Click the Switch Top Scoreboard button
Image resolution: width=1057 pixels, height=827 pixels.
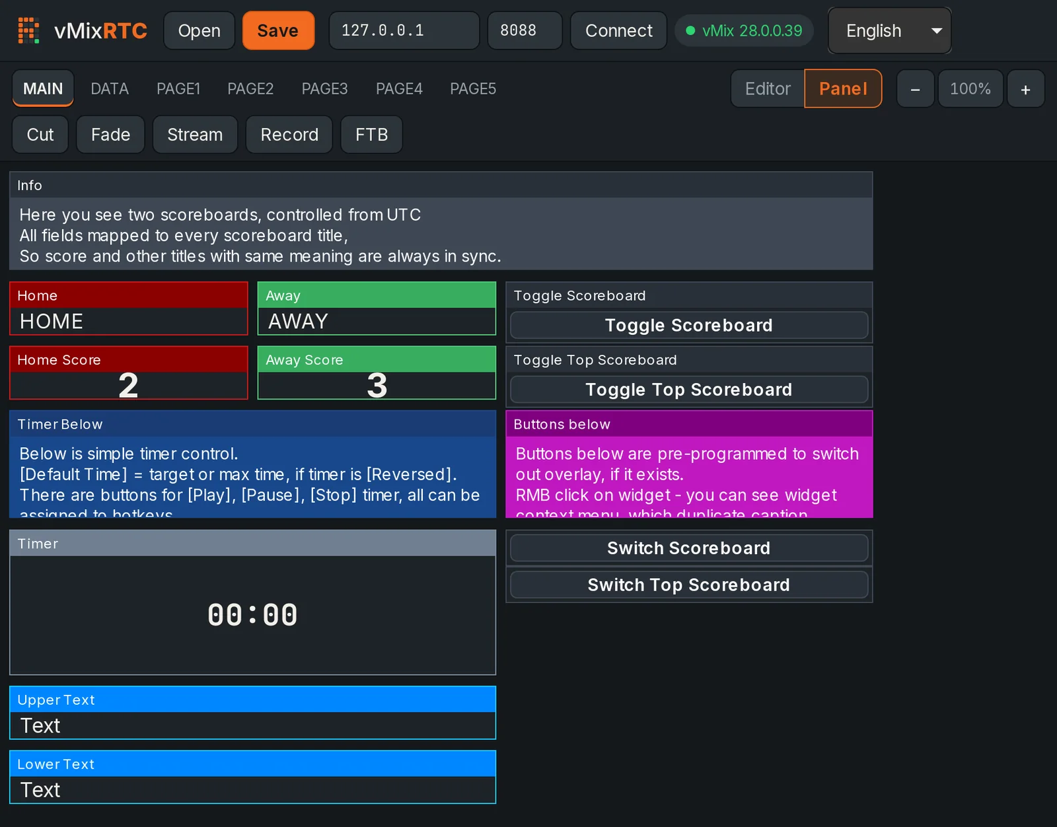pyautogui.click(x=689, y=585)
